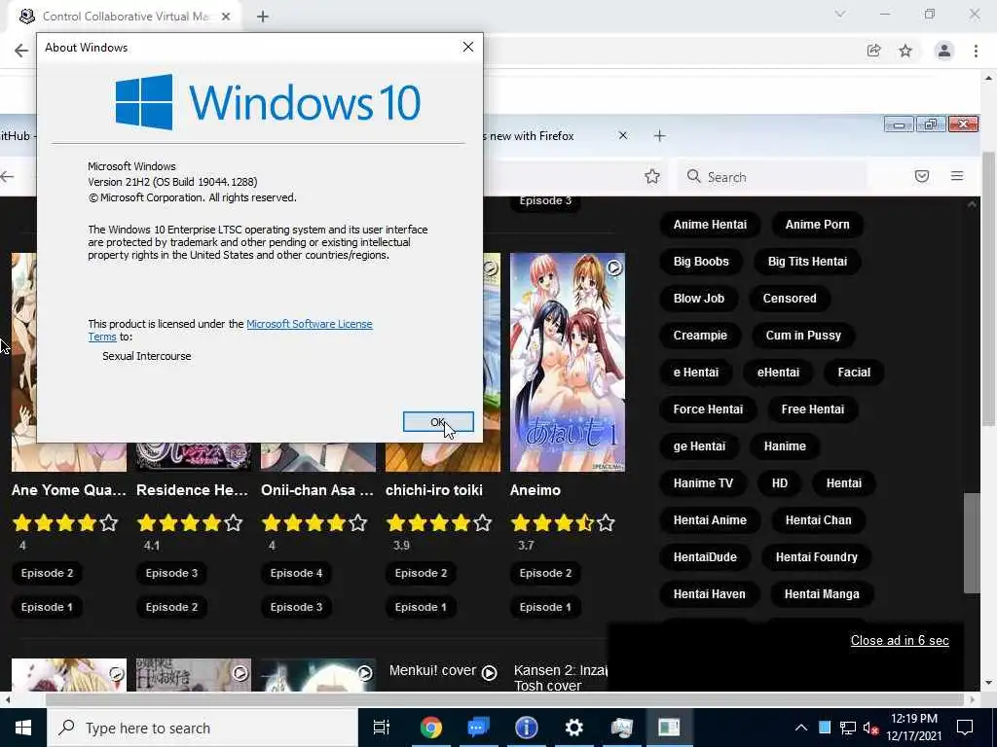This screenshot has width=997, height=747.
Task: Open Task View on the taskbar
Action: (382, 728)
